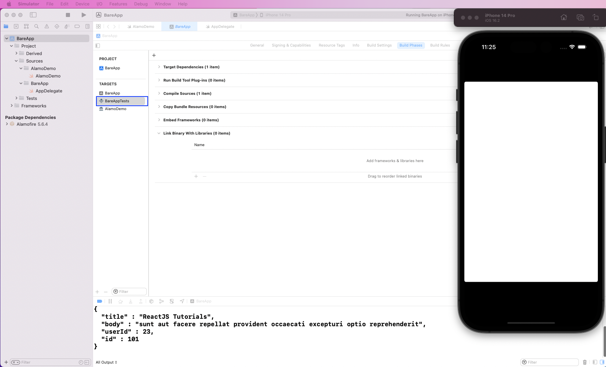
Task: Expand Target Dependencies phase
Action: [159, 67]
